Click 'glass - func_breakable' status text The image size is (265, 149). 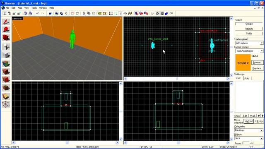point(87,147)
